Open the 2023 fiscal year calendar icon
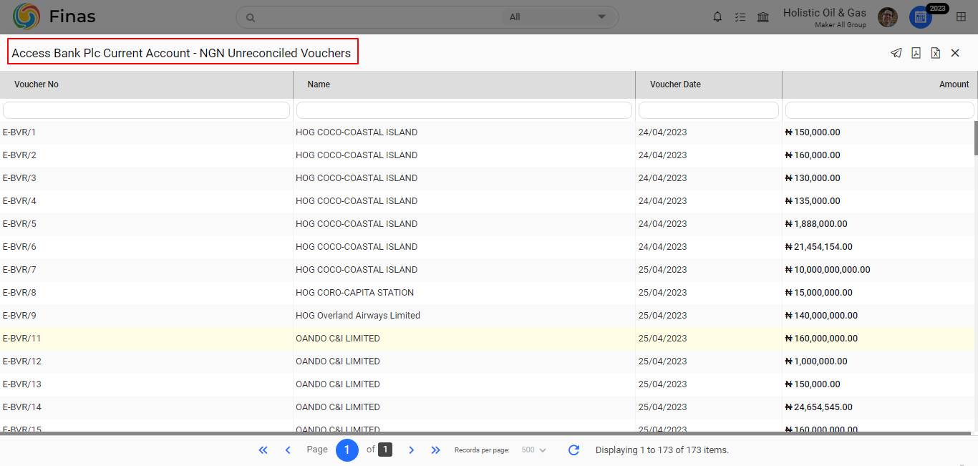Viewport: 978px width, 466px height. click(x=921, y=17)
